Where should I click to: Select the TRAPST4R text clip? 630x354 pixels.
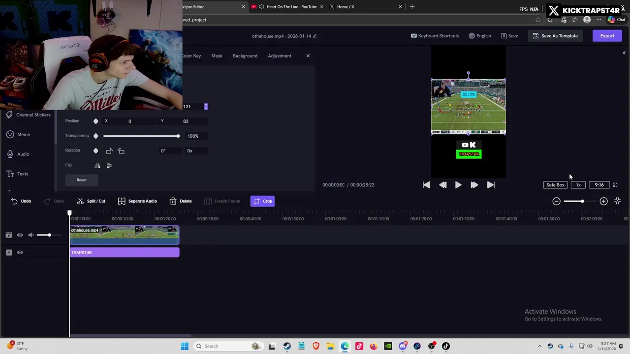pyautogui.click(x=125, y=253)
